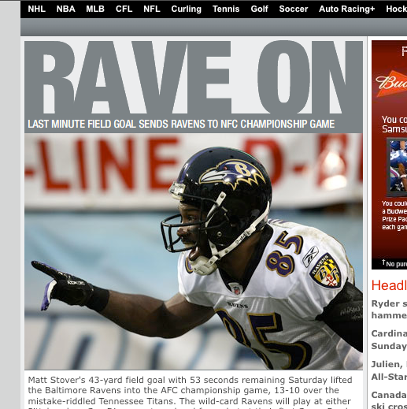
Task: Open the Tennis section
Action: point(226,9)
